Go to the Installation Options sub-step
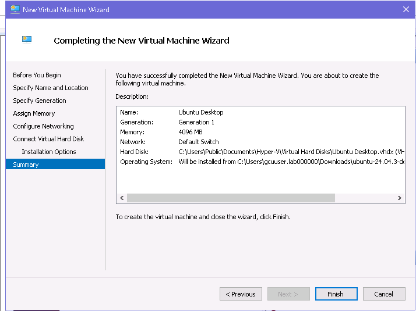 coord(49,152)
